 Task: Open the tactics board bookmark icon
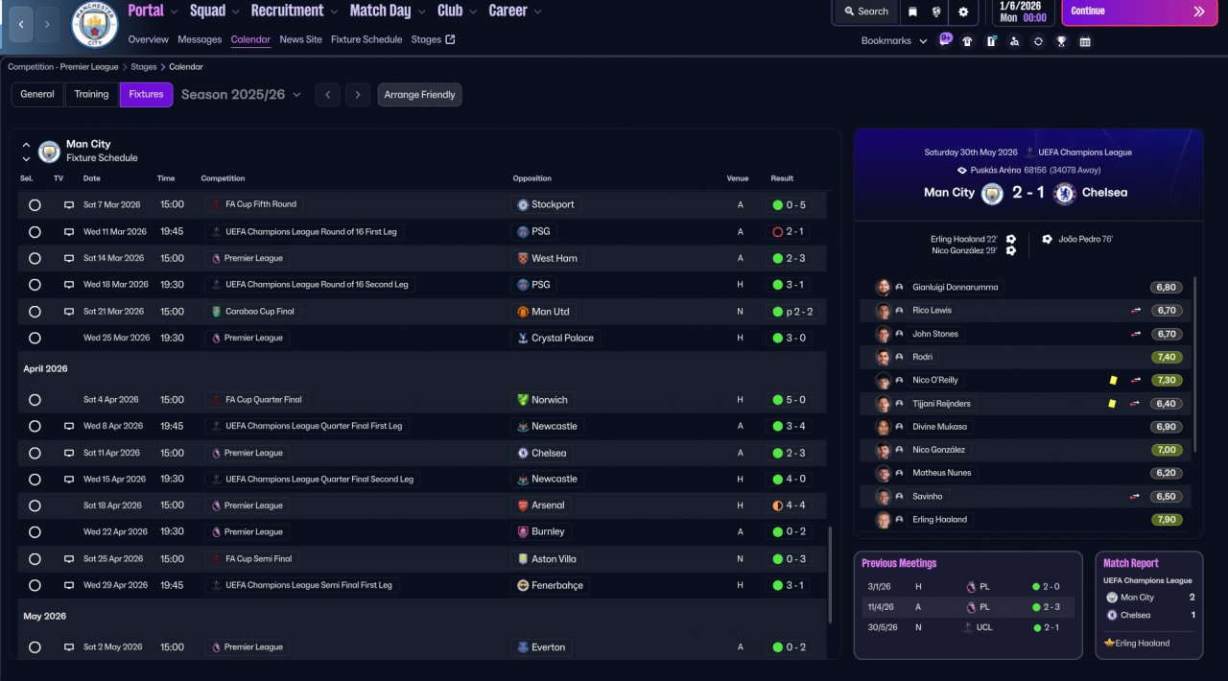991,41
